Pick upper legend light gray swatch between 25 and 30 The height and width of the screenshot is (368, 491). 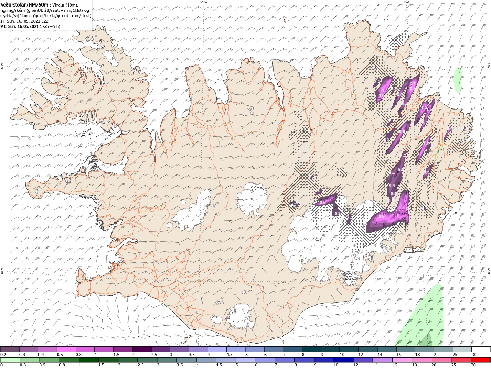(x=463, y=349)
